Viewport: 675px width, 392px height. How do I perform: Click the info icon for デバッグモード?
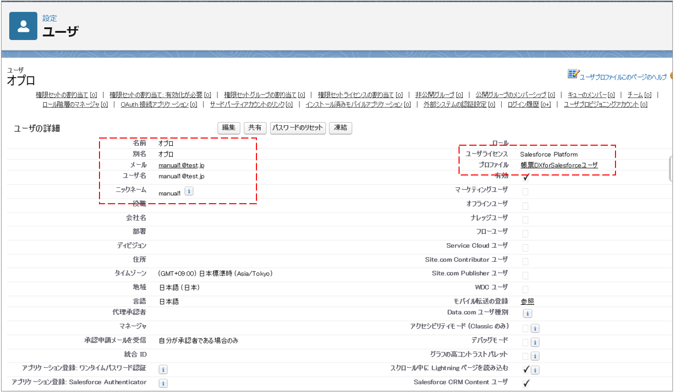534,342
